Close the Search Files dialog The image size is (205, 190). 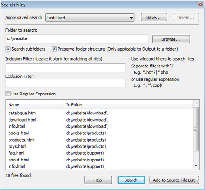tap(200, 4)
